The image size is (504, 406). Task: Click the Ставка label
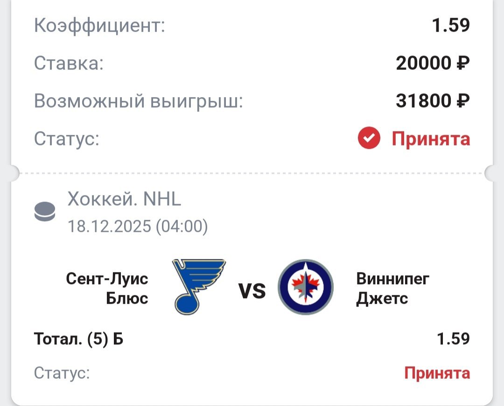(x=69, y=63)
